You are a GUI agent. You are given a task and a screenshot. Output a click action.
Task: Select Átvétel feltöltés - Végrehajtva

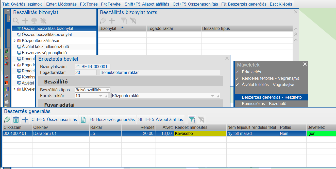[272, 85]
